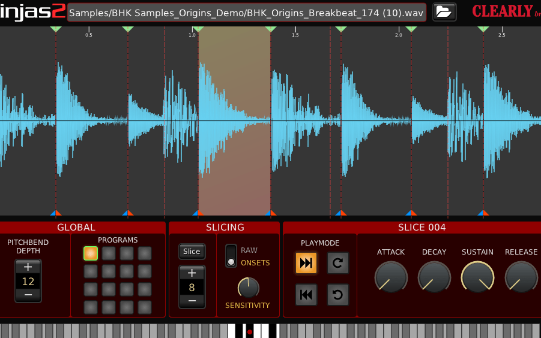Screen dimensions: 541x338
Task: Select program slot two in first row
Action: pyautogui.click(x=109, y=253)
